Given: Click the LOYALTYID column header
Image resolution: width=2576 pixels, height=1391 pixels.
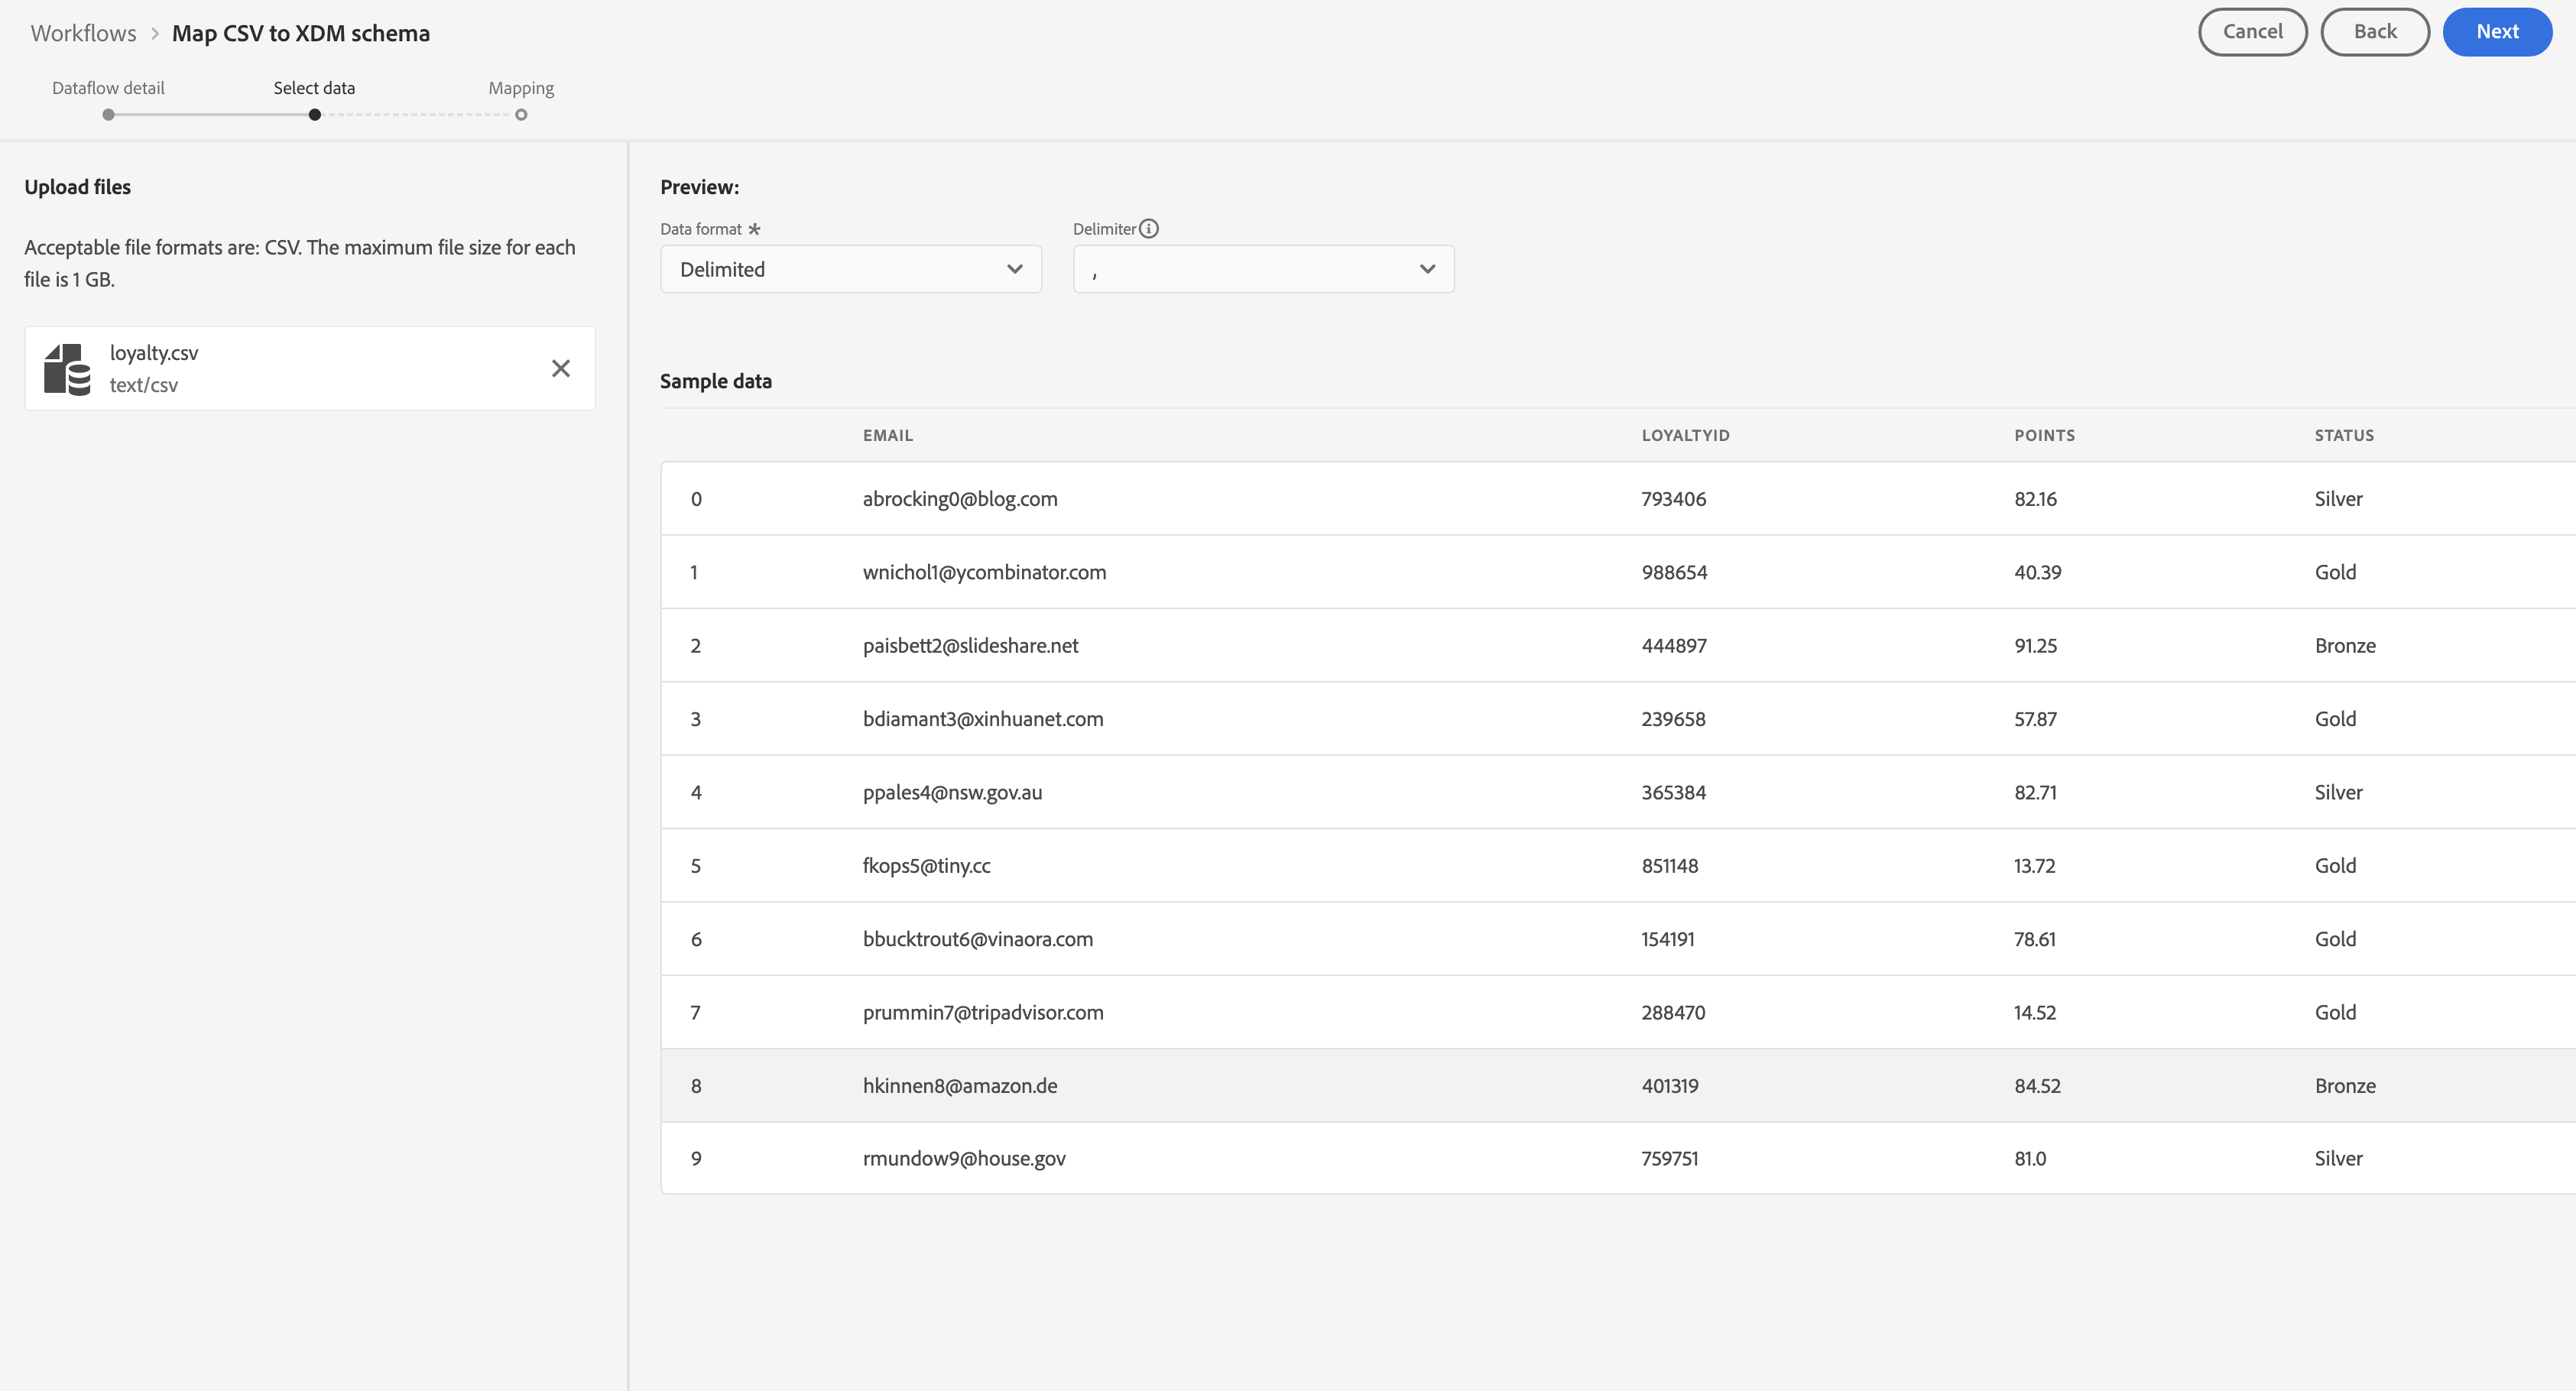Looking at the screenshot, I should pyautogui.click(x=1685, y=435).
